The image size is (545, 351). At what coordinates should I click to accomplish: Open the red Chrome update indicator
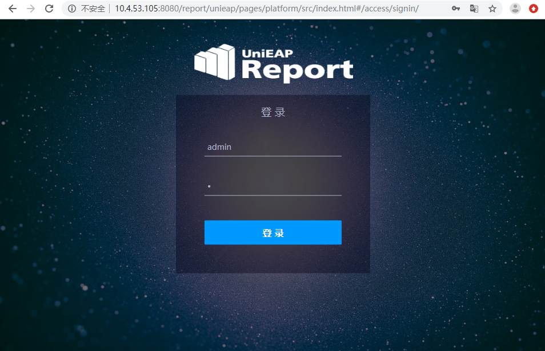coord(534,9)
